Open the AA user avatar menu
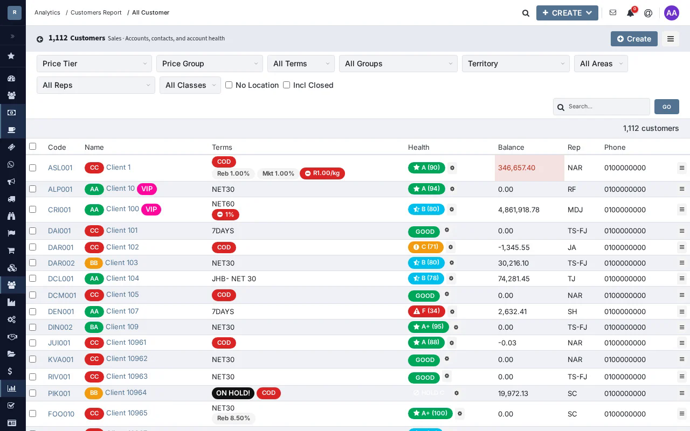690x431 pixels. coord(672,13)
